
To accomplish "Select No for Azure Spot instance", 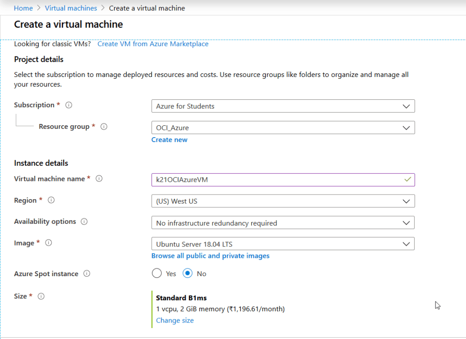I will 187,273.
